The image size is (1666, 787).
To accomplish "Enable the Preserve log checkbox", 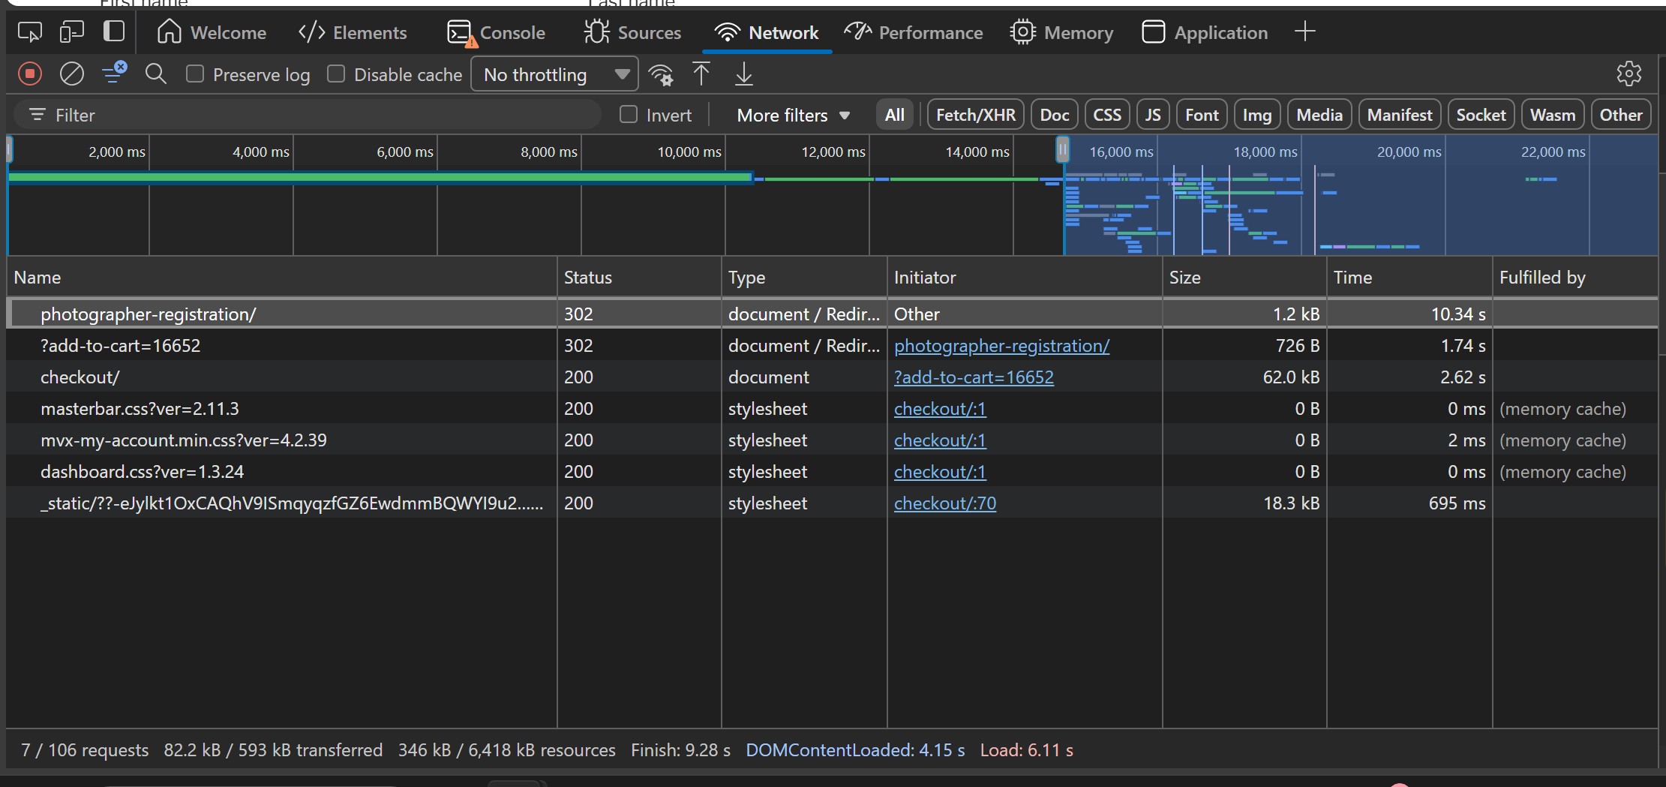I will (x=195, y=74).
